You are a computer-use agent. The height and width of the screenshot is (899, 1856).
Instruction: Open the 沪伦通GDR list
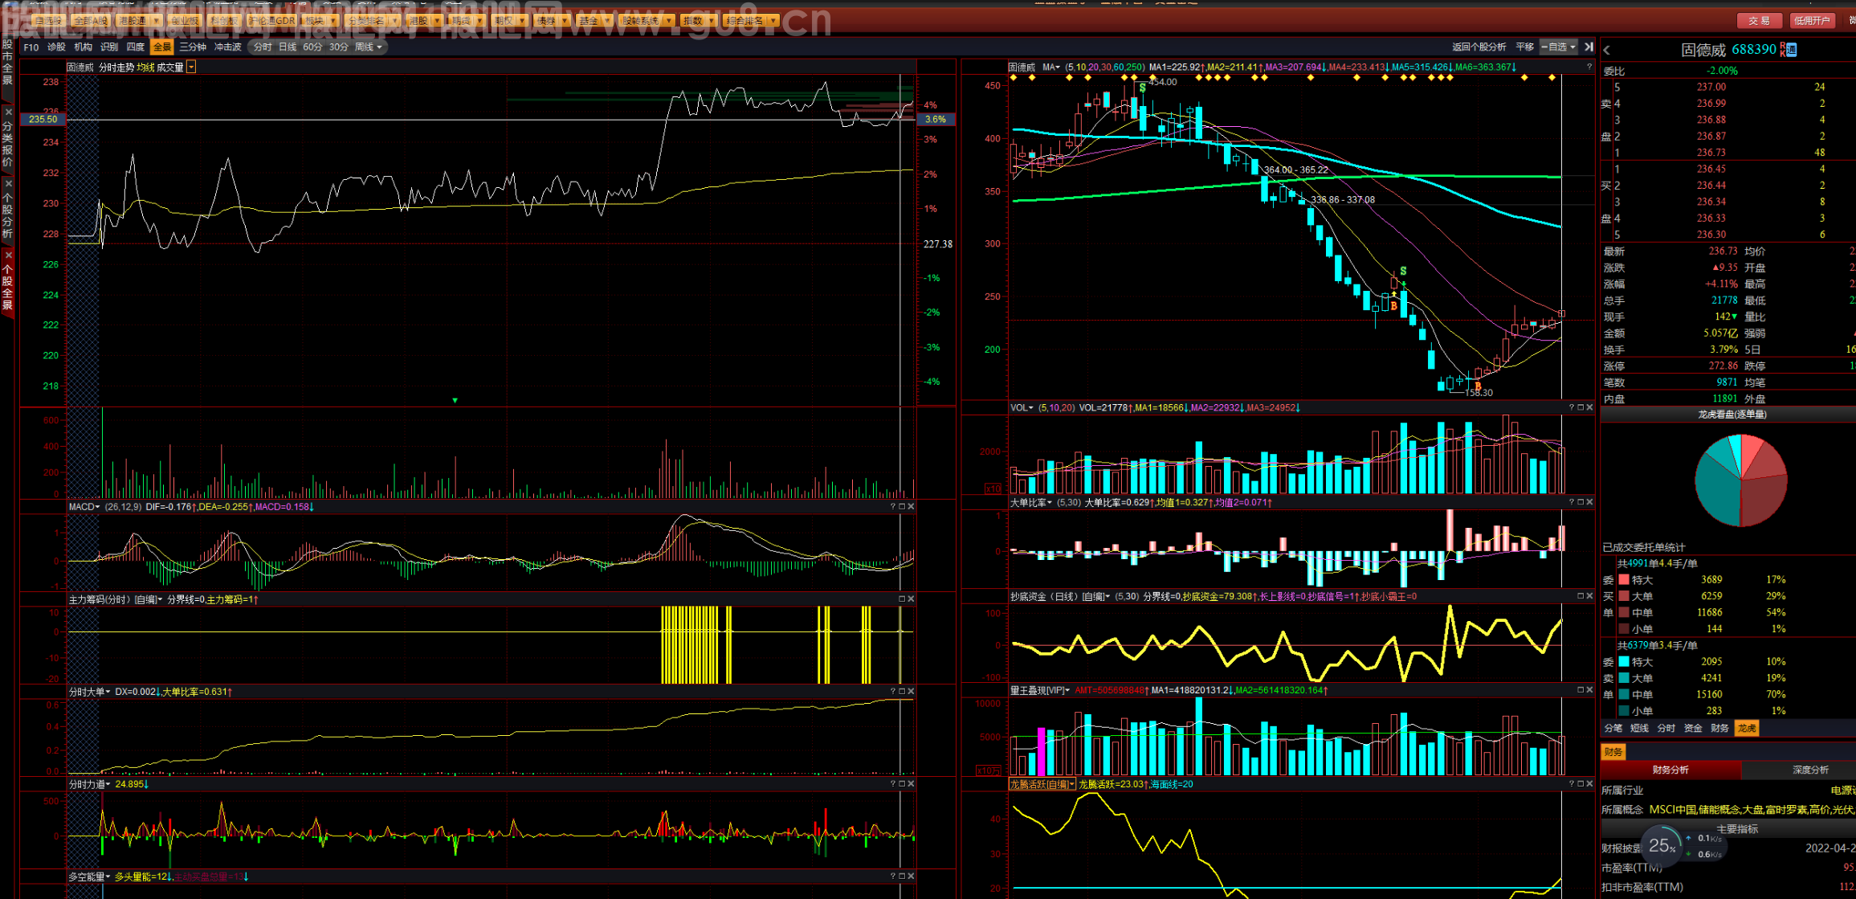(x=271, y=20)
